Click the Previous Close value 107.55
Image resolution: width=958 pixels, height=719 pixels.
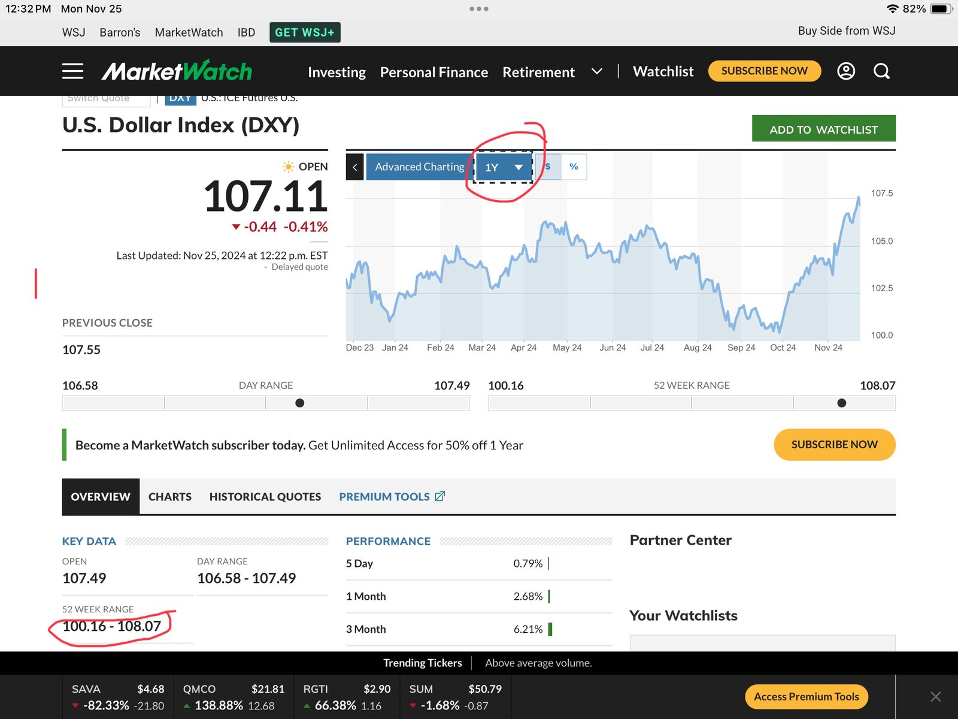(81, 350)
